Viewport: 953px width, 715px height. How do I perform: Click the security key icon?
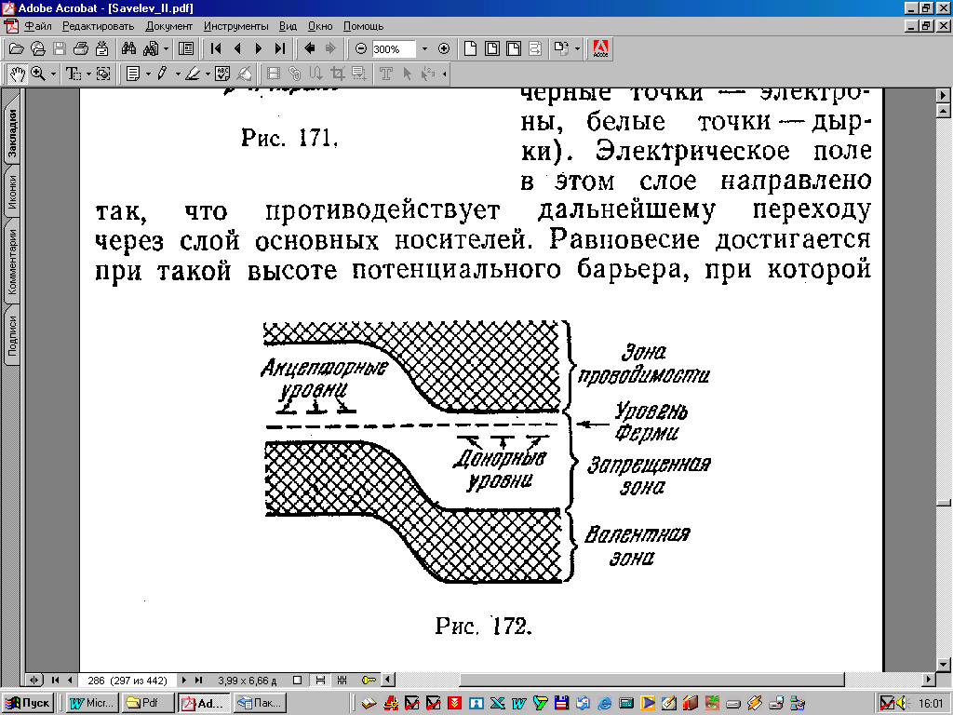point(369,681)
